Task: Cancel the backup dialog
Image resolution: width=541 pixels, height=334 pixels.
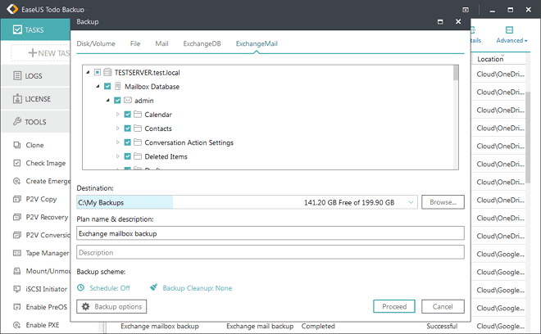Action: pyautogui.click(x=443, y=306)
